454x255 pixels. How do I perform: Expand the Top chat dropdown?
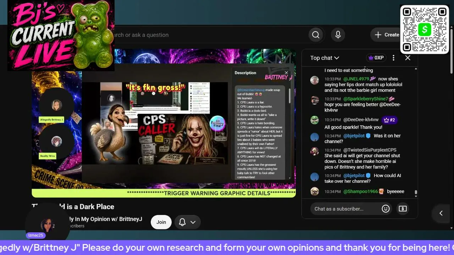click(325, 58)
